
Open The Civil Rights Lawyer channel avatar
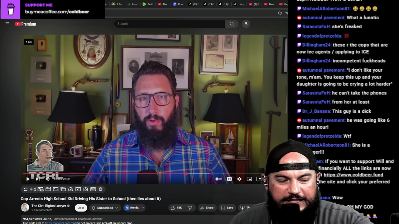coord(25,208)
